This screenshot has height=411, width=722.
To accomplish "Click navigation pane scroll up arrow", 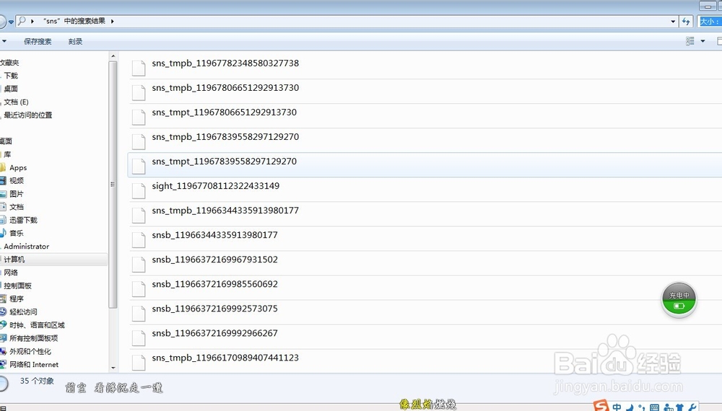I will (113, 56).
